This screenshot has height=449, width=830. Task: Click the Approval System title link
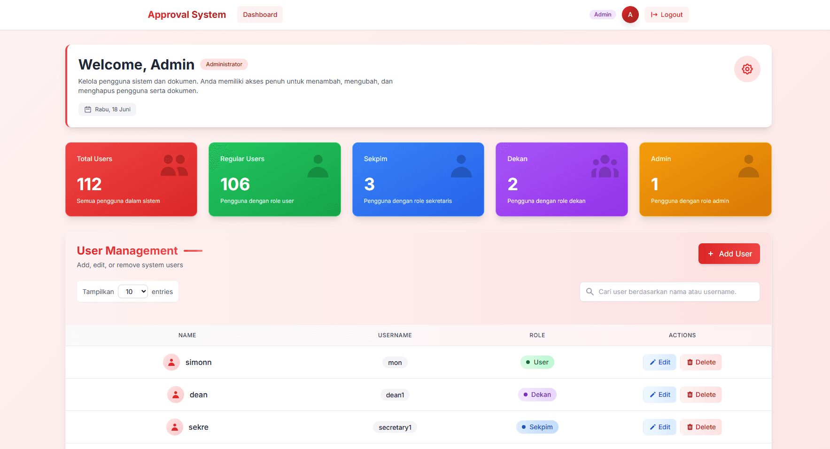pyautogui.click(x=187, y=15)
